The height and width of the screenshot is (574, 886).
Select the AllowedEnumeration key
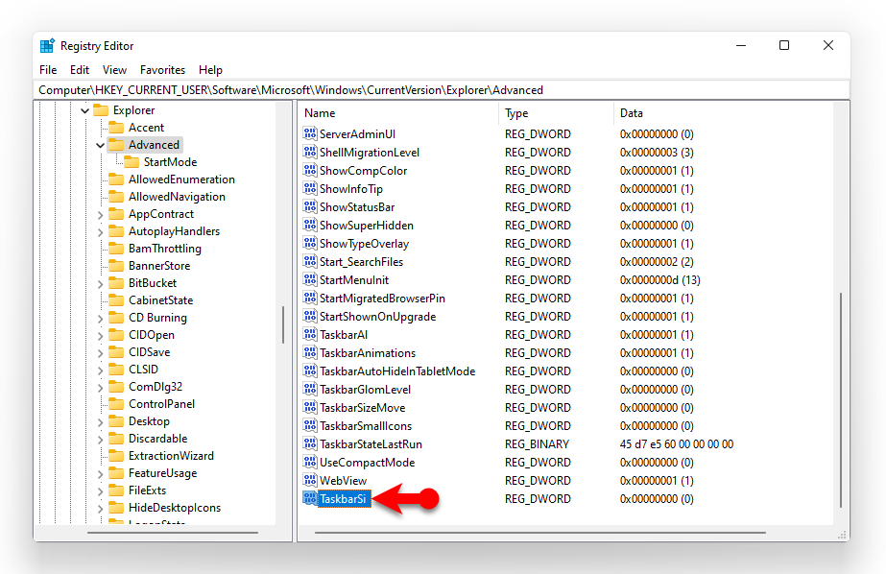(181, 179)
